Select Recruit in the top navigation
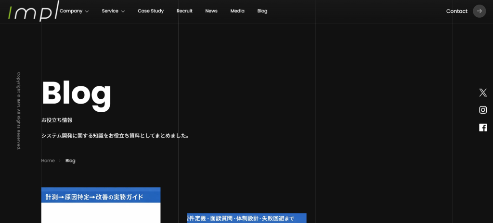 (x=184, y=11)
